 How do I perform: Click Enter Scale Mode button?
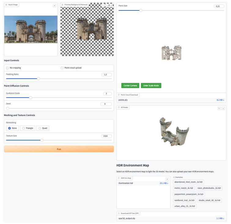(151, 85)
